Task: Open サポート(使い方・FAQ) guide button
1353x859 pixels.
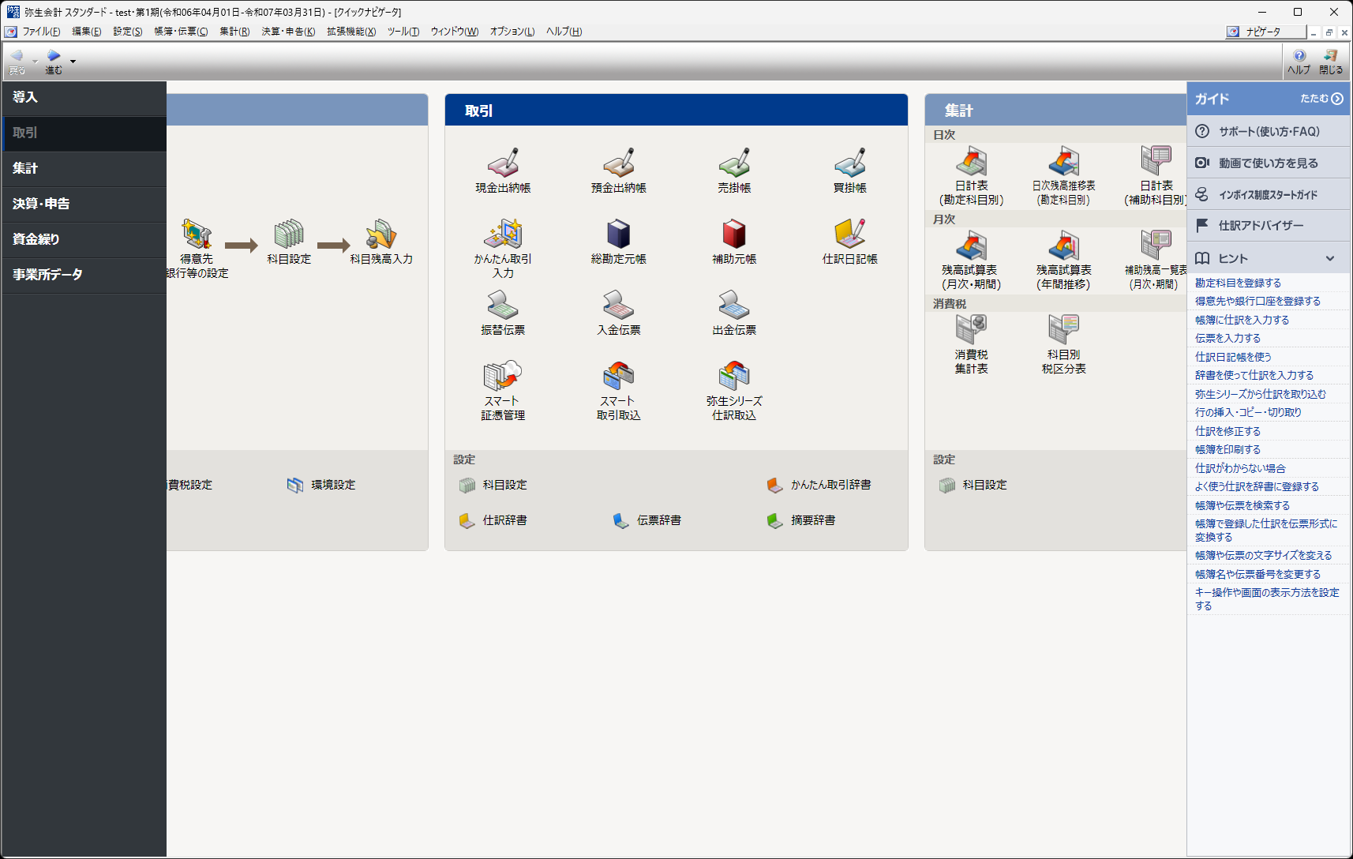Action: tap(1269, 131)
